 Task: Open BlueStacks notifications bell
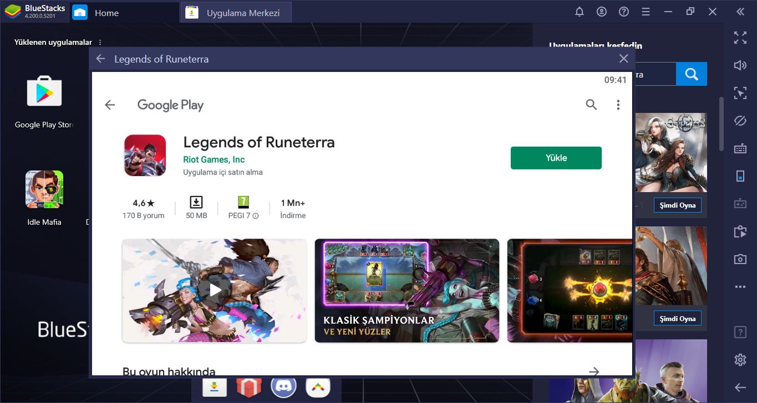[x=580, y=12]
